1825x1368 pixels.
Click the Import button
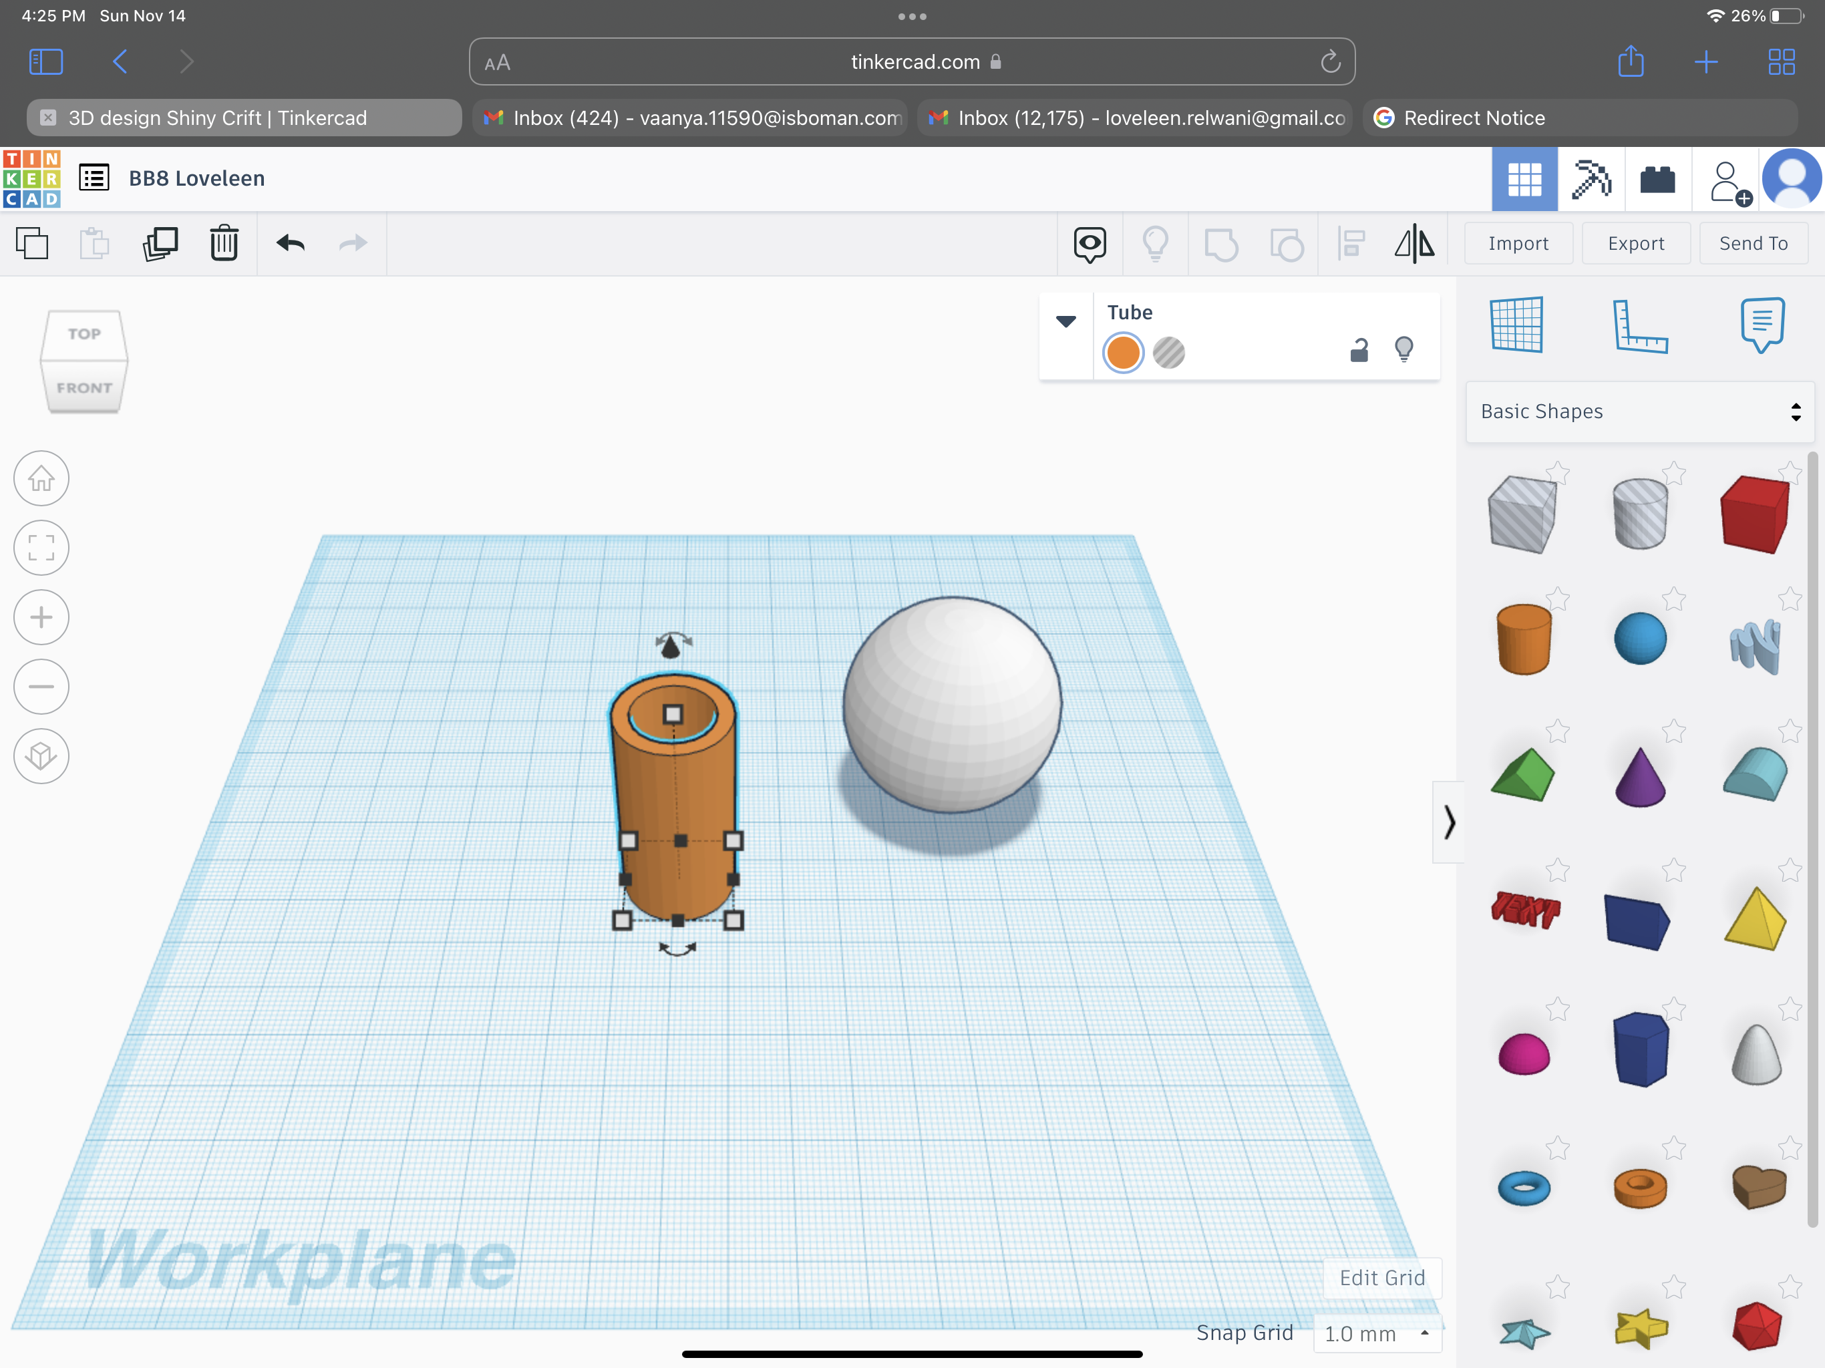point(1518,243)
